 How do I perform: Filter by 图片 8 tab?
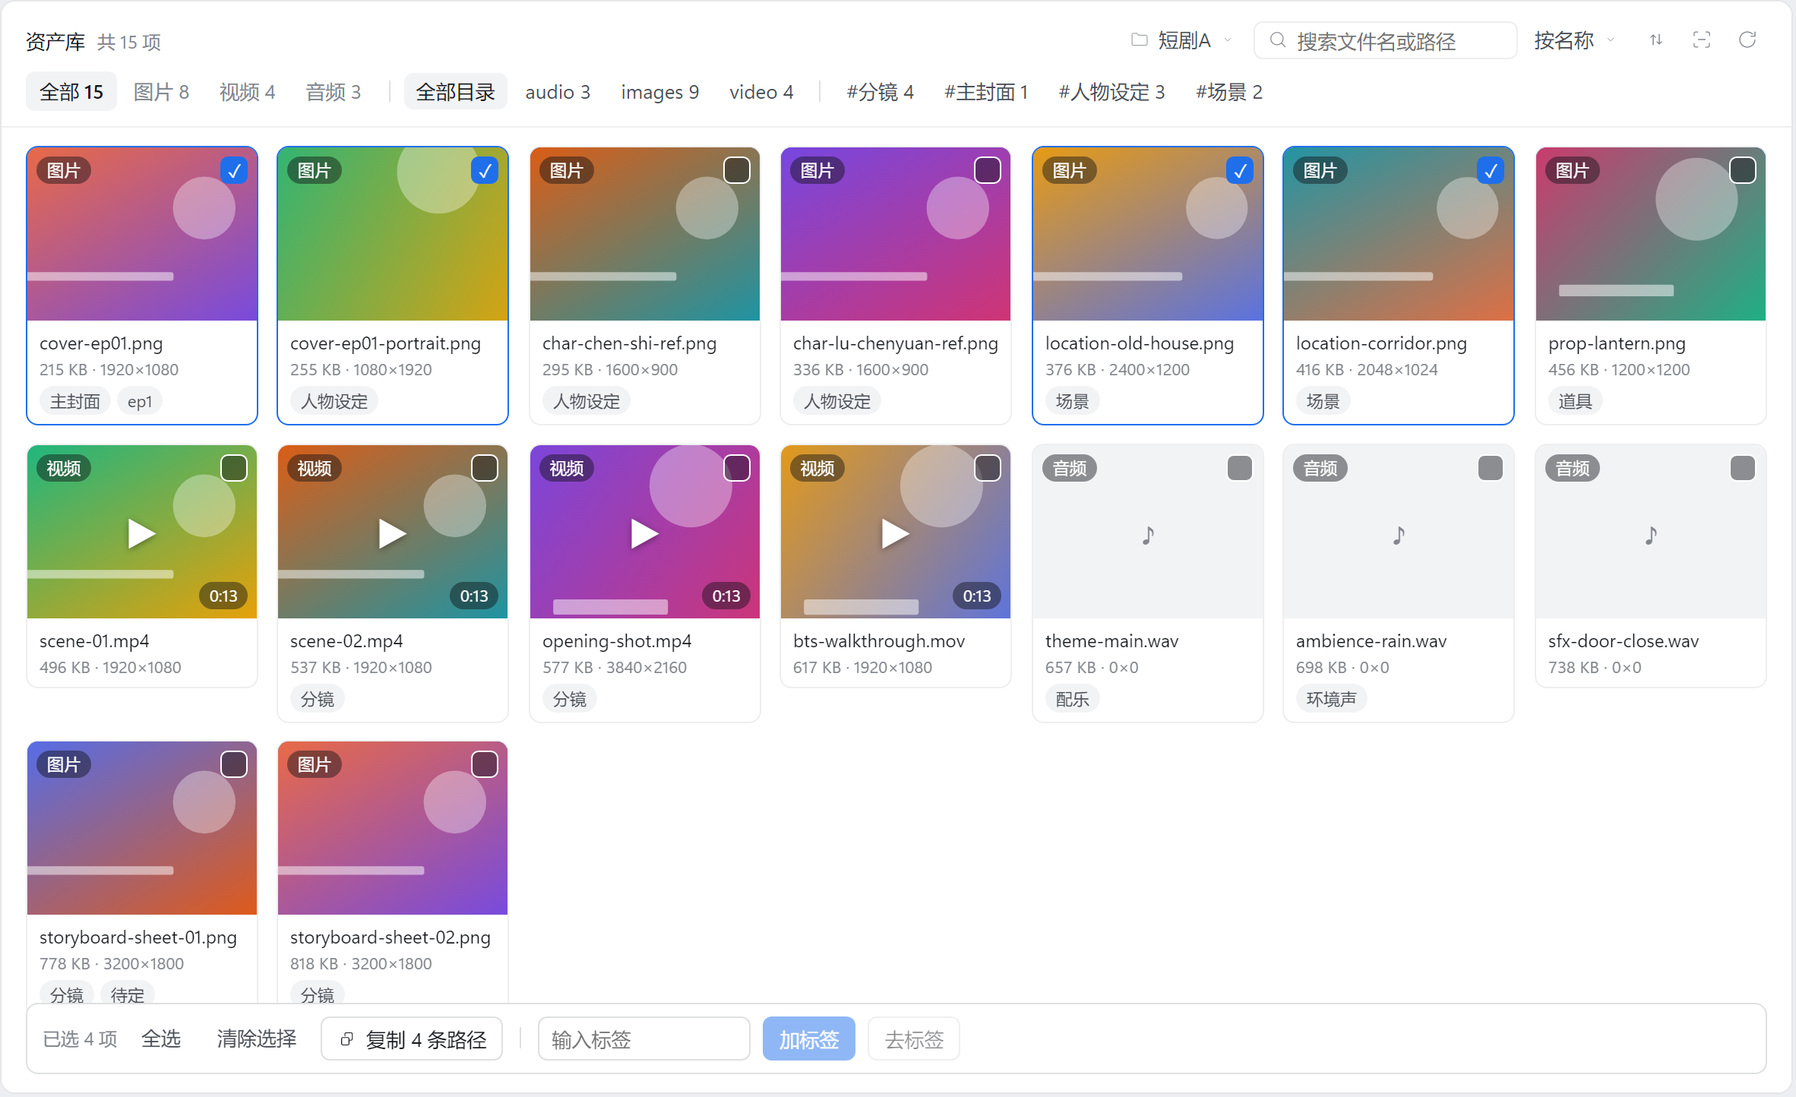(161, 92)
